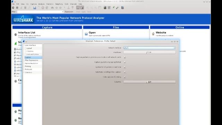Click the close capture file toolbar icon

click(43, 8)
